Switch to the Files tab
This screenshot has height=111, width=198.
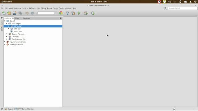tap(17, 18)
